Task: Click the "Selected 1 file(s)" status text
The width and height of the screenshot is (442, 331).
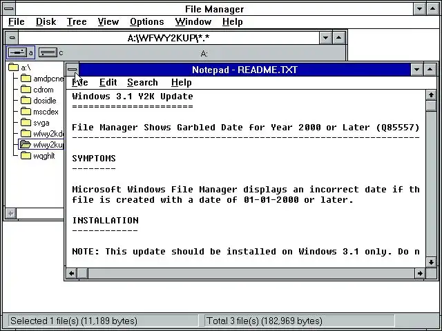Action: tap(74, 321)
